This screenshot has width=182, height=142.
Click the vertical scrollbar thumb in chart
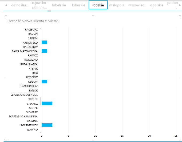(x=40, y=101)
